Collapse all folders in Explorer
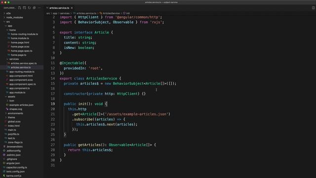Image resolution: width=316 pixels, height=178 pixels. [34, 8]
